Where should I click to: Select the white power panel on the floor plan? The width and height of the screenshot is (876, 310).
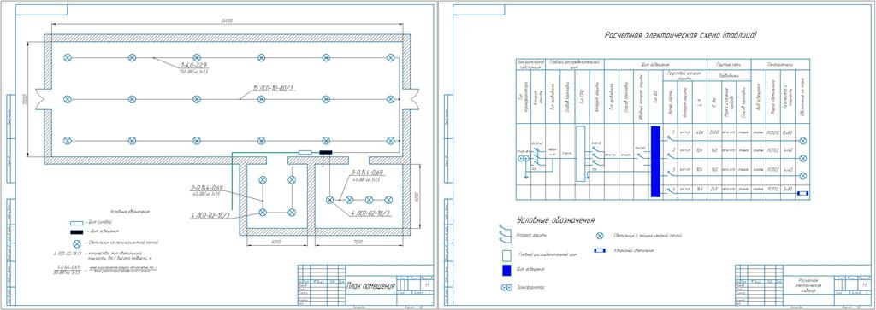[x=305, y=152]
